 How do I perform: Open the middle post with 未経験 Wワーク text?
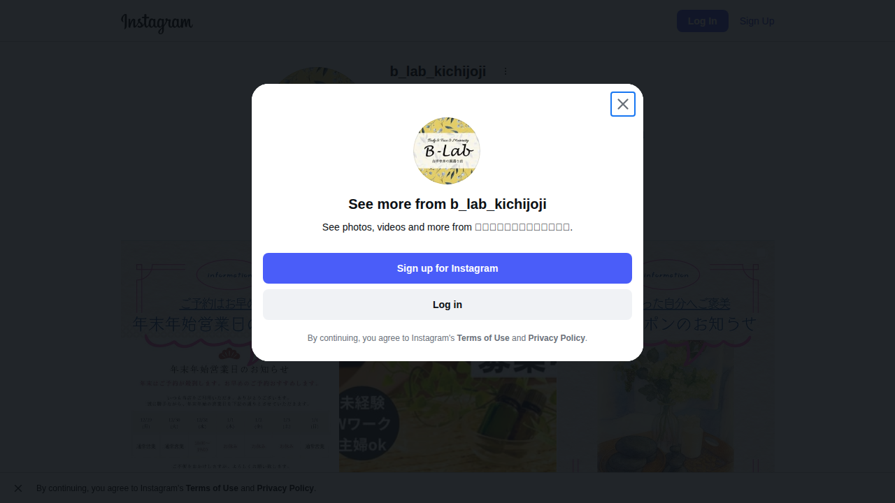447,419
